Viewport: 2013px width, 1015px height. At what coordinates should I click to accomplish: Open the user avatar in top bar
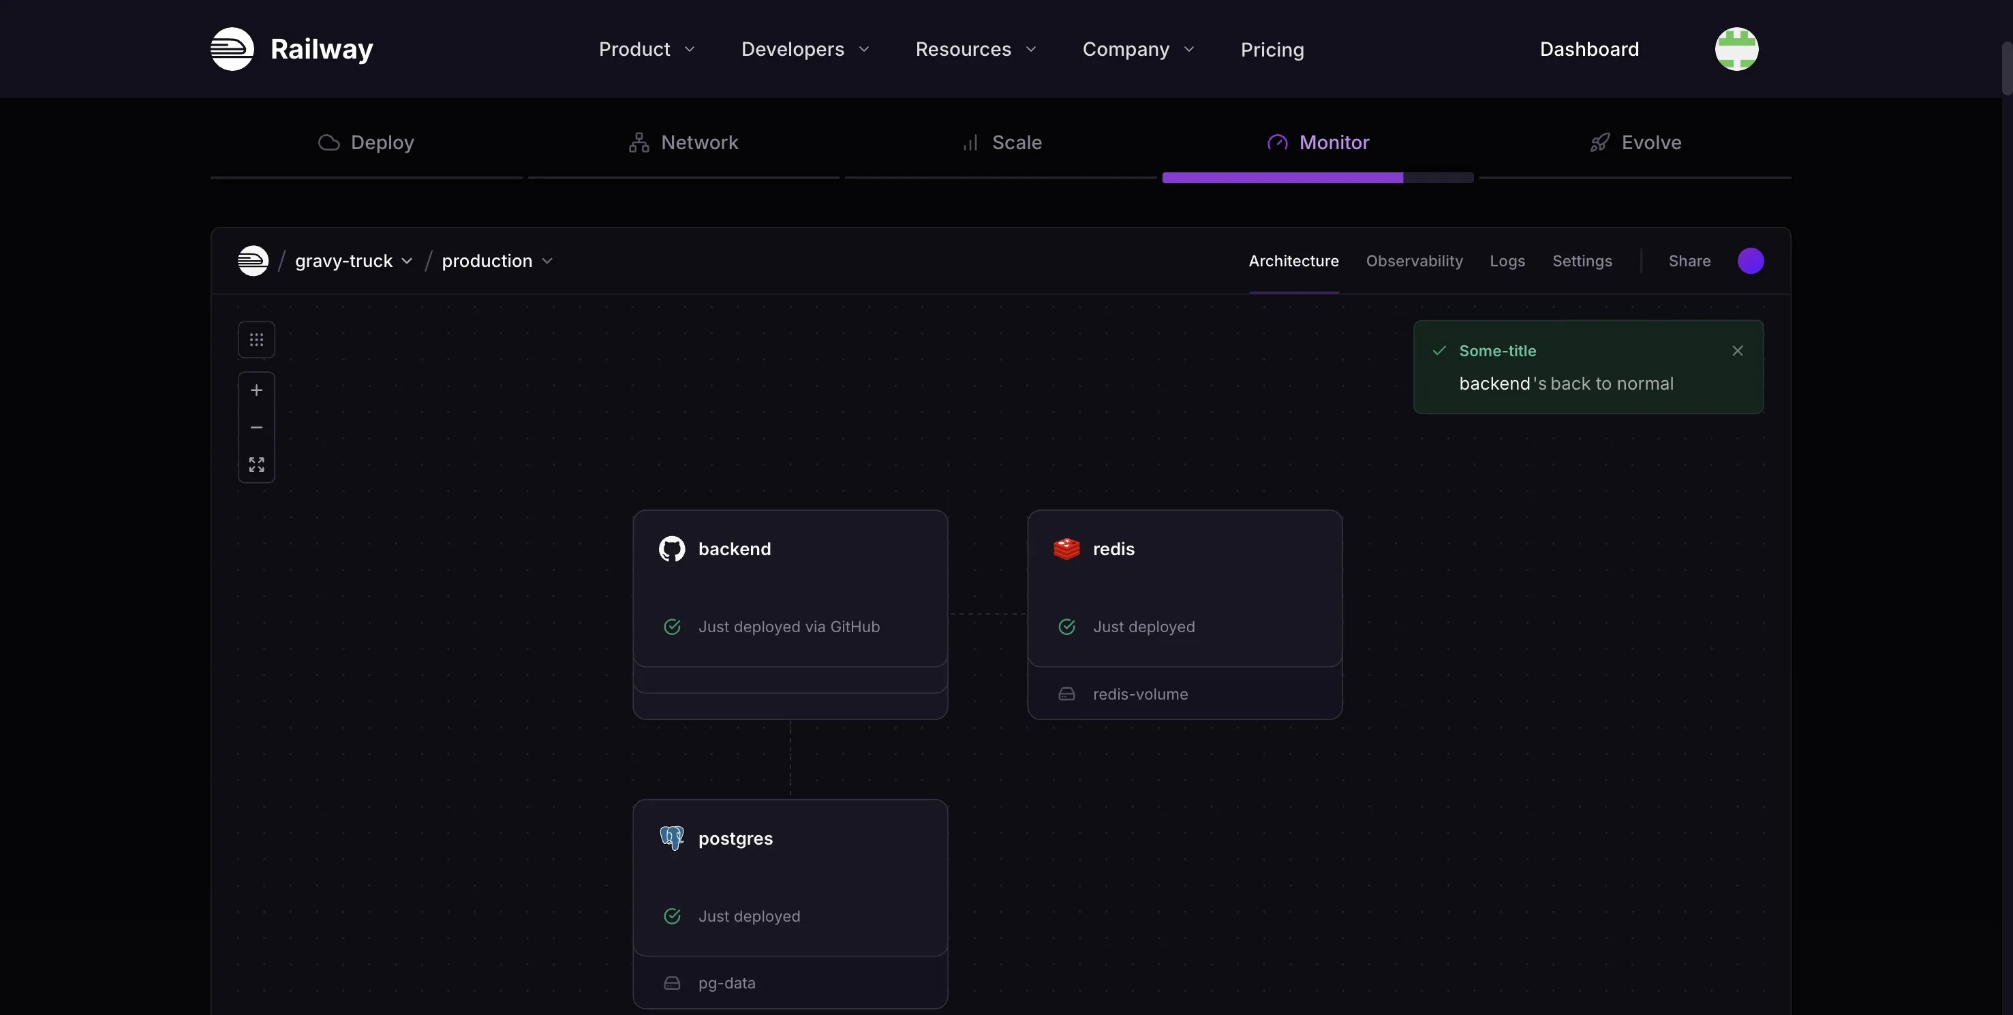(x=1736, y=49)
